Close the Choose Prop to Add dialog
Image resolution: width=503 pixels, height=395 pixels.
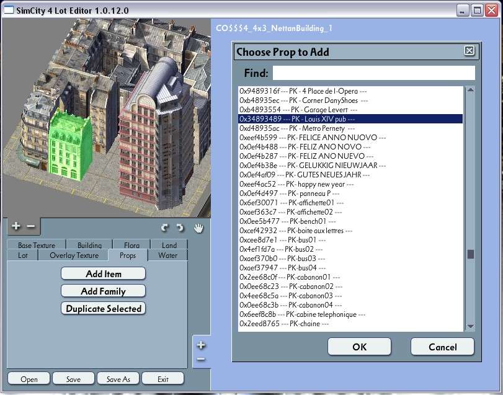(x=470, y=51)
